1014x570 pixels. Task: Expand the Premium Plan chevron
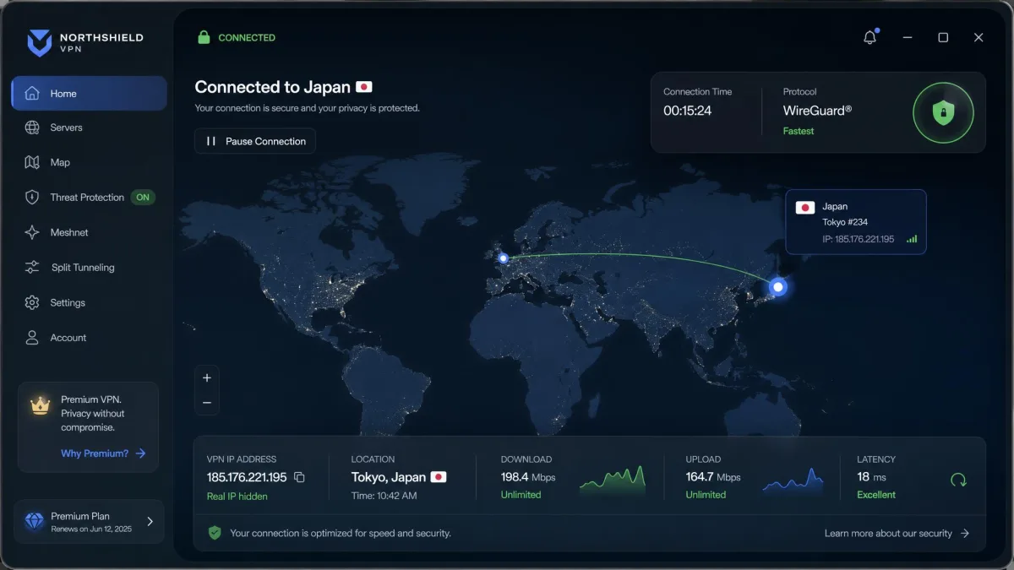coord(150,521)
